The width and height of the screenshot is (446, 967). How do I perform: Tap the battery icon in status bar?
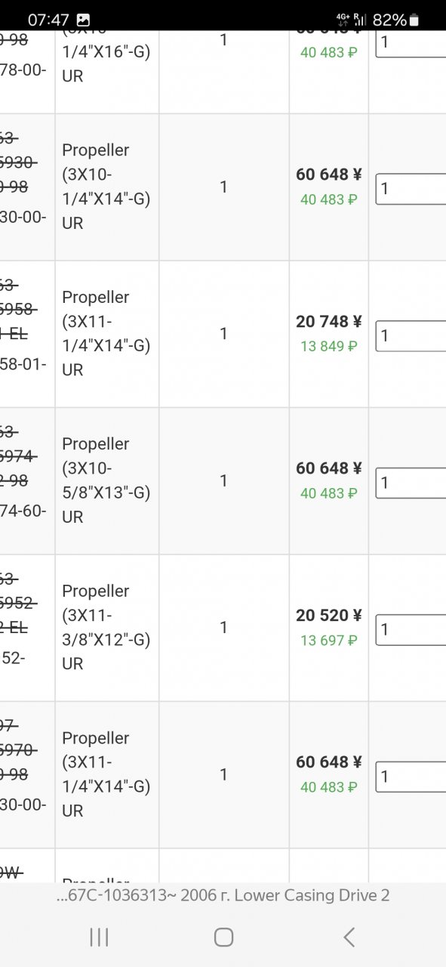click(x=414, y=20)
